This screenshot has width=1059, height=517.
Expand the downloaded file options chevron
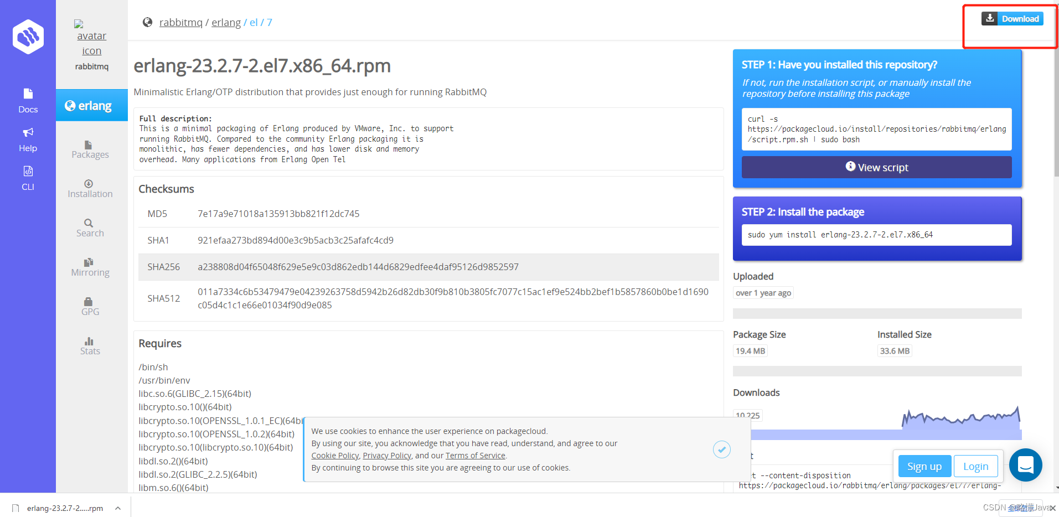point(118,508)
